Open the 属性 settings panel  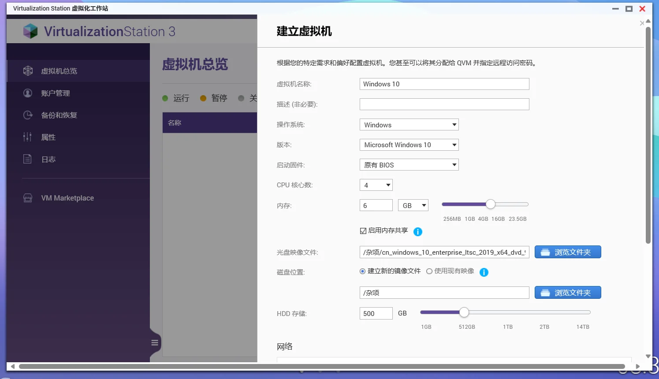pos(27,137)
